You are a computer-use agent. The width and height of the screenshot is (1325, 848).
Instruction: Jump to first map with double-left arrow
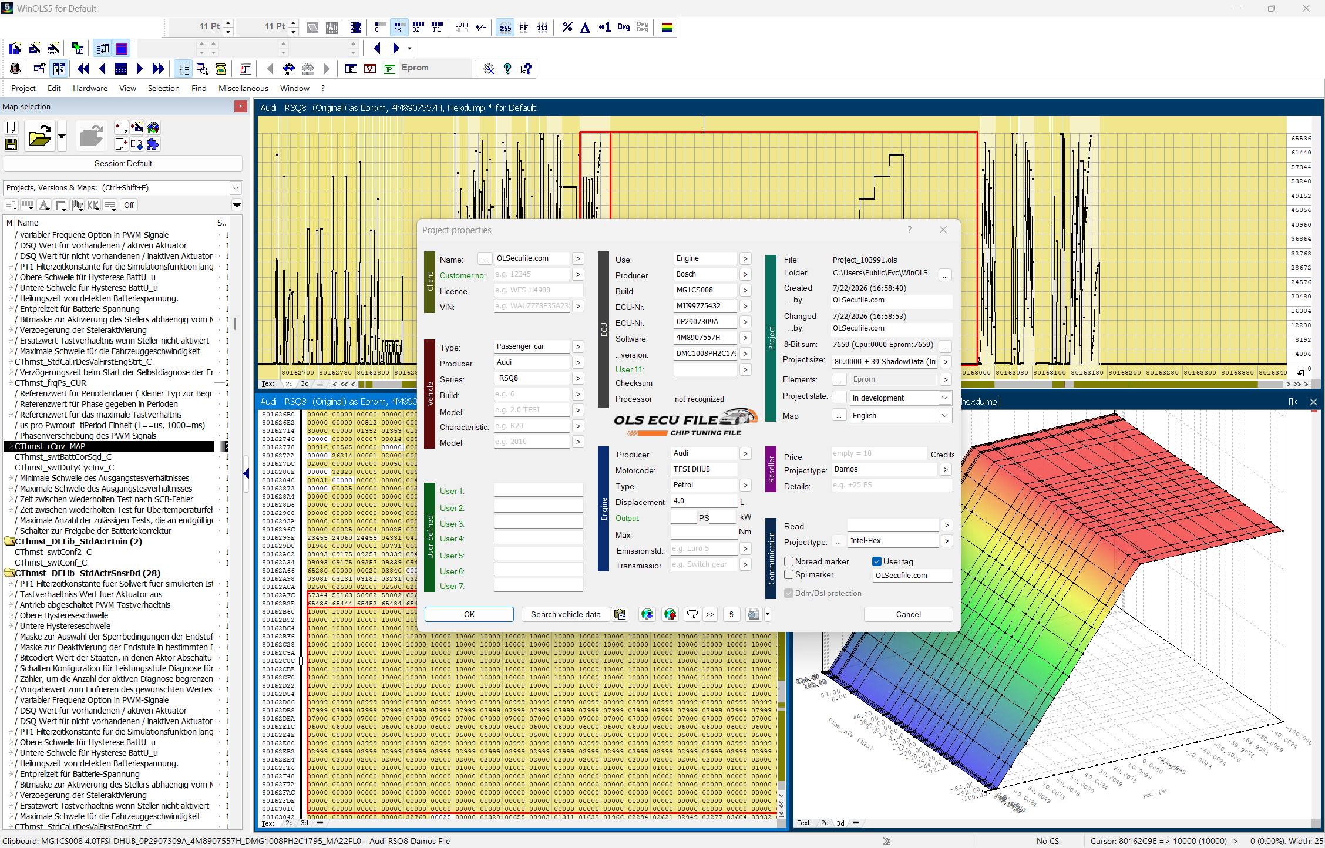[83, 69]
